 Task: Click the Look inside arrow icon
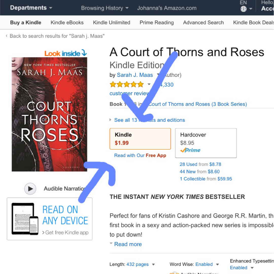pyautogui.click(x=84, y=53)
